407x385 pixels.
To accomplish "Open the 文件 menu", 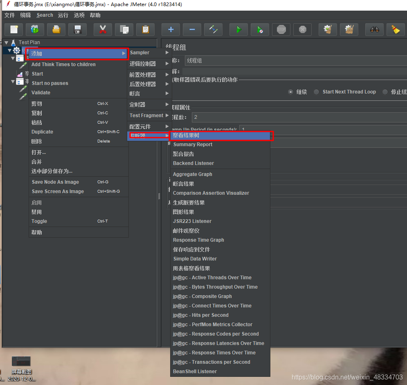I will (x=9, y=15).
